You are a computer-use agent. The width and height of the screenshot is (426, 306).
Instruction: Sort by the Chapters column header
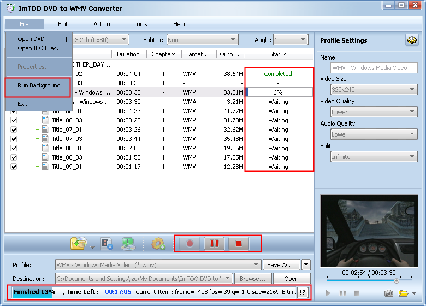coord(164,54)
